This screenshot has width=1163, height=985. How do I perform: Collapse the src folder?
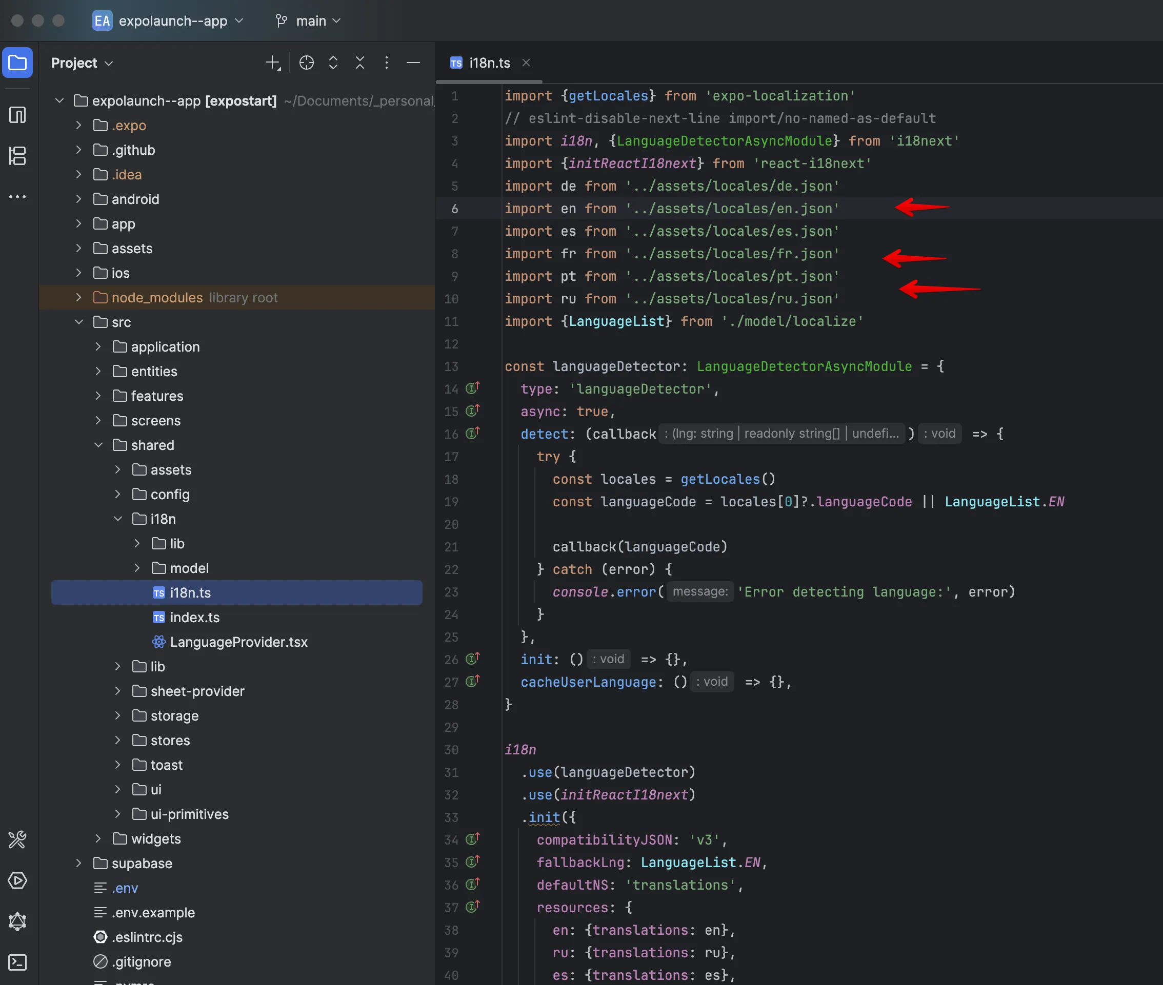coord(79,322)
